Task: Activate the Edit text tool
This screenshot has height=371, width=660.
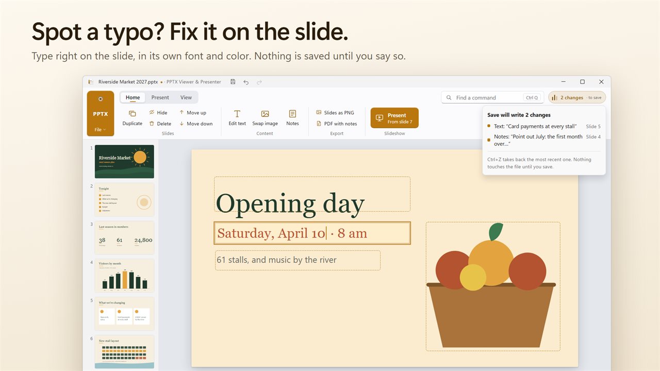Action: (x=237, y=118)
